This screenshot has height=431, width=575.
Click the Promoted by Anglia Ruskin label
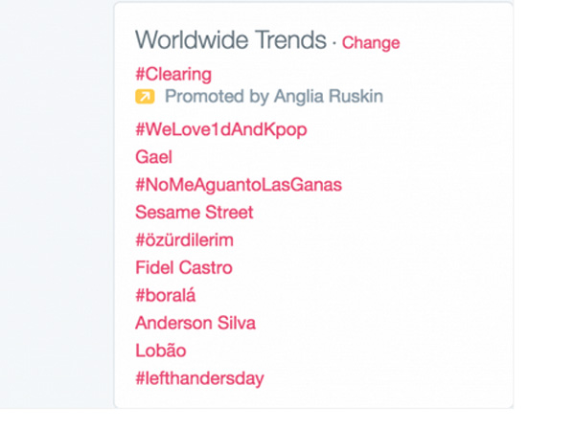point(274,97)
